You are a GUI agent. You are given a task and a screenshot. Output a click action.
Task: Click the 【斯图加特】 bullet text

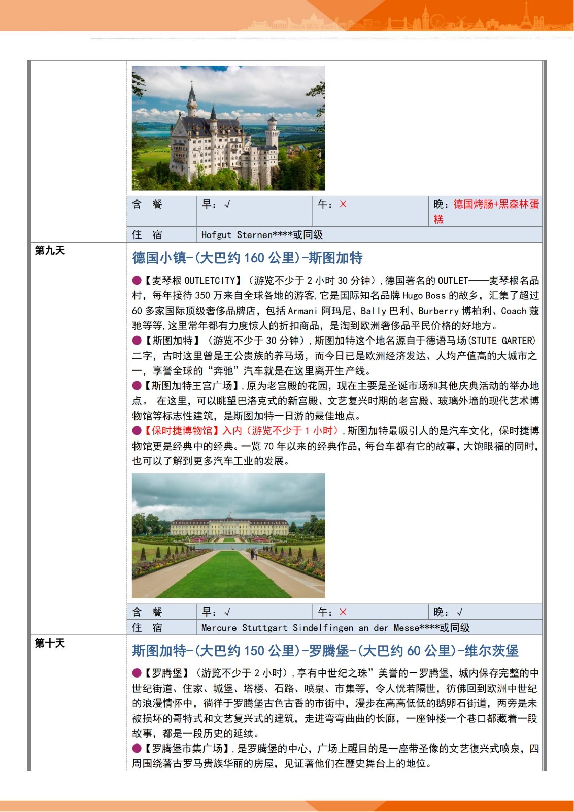click(173, 341)
